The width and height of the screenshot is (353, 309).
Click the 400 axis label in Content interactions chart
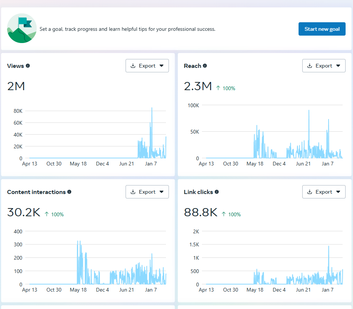tap(18, 231)
